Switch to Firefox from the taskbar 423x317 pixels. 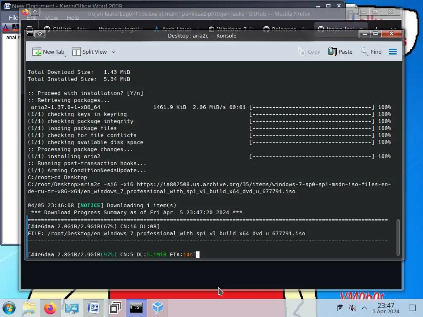pyautogui.click(x=50, y=308)
